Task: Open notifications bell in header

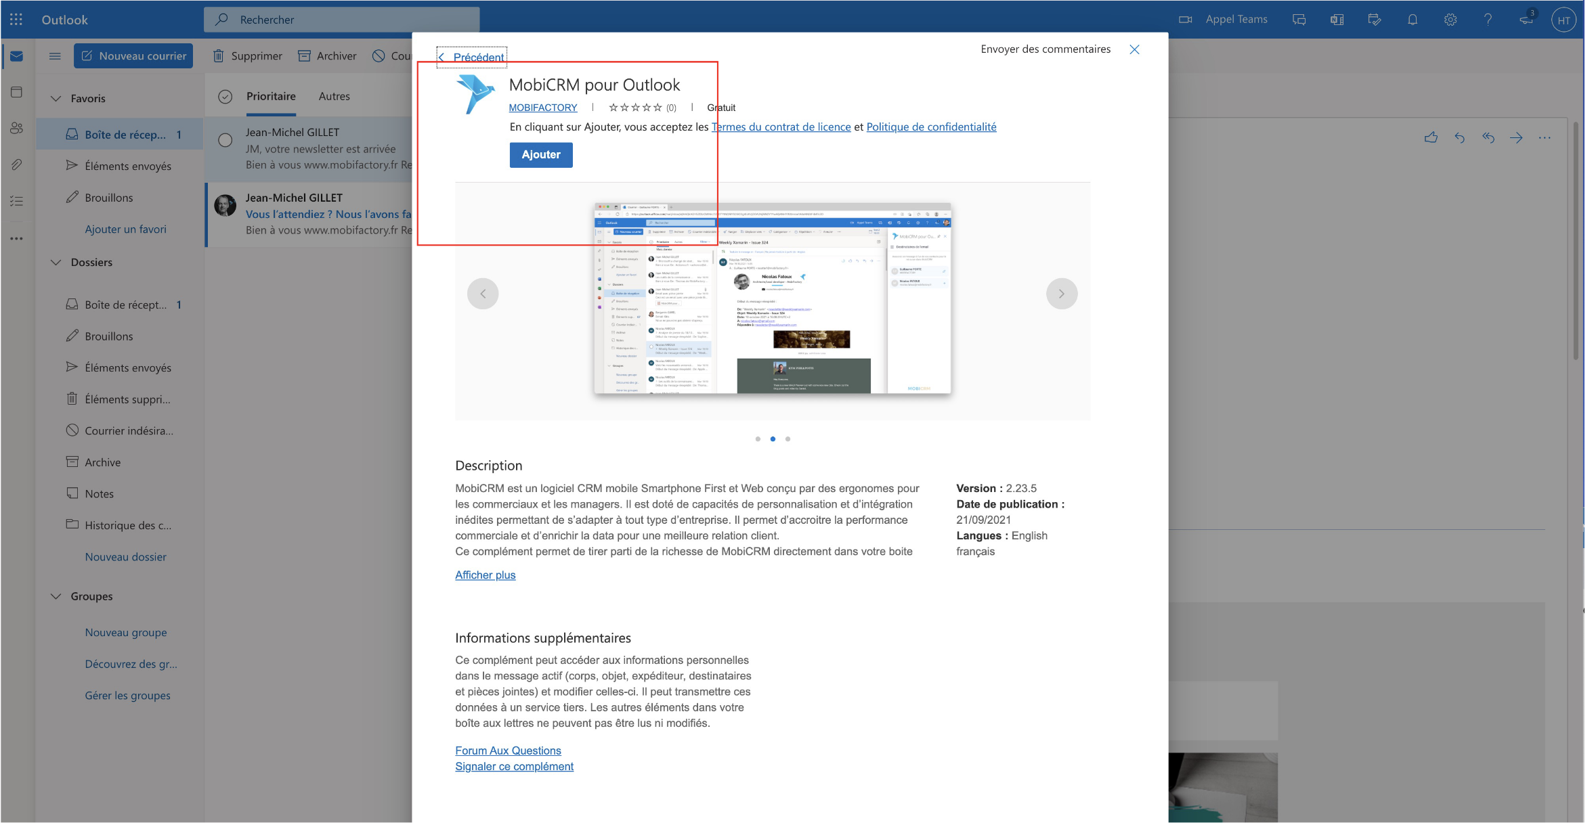Action: pyautogui.click(x=1412, y=20)
